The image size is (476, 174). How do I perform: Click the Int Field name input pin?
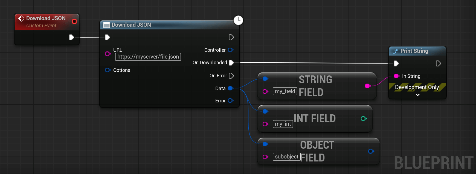265,124
